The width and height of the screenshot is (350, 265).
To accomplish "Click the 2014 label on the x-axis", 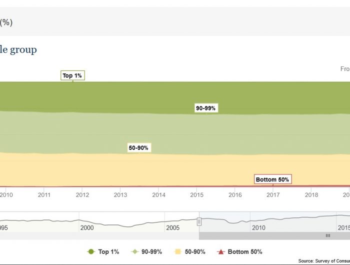I will tap(158, 195).
